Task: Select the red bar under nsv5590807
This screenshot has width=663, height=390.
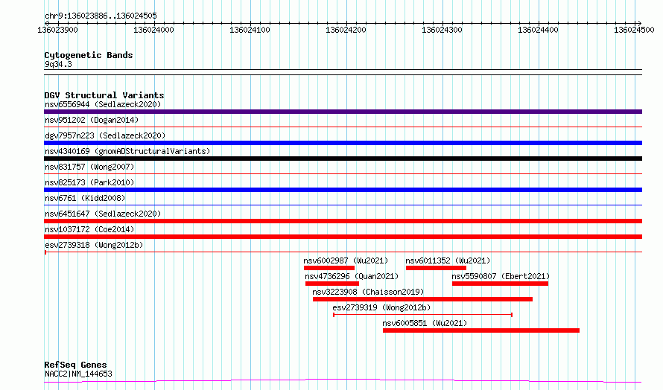Action: click(500, 284)
